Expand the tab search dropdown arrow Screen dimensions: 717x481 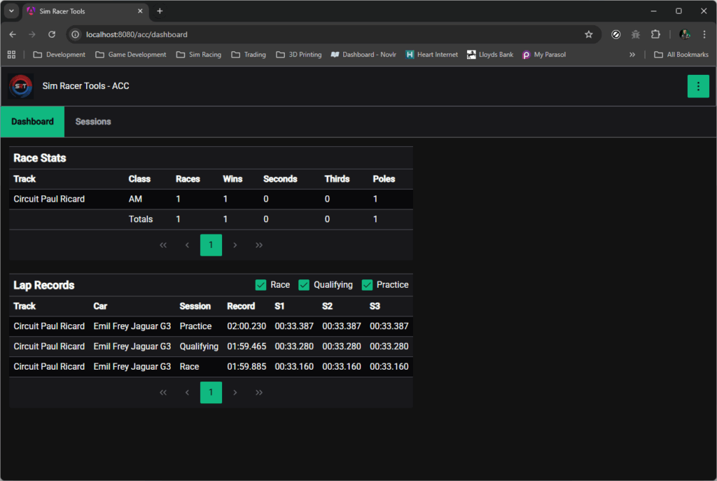point(11,11)
